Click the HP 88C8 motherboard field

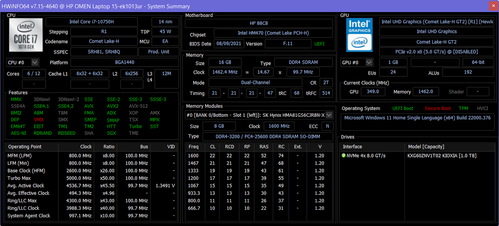point(259,23)
